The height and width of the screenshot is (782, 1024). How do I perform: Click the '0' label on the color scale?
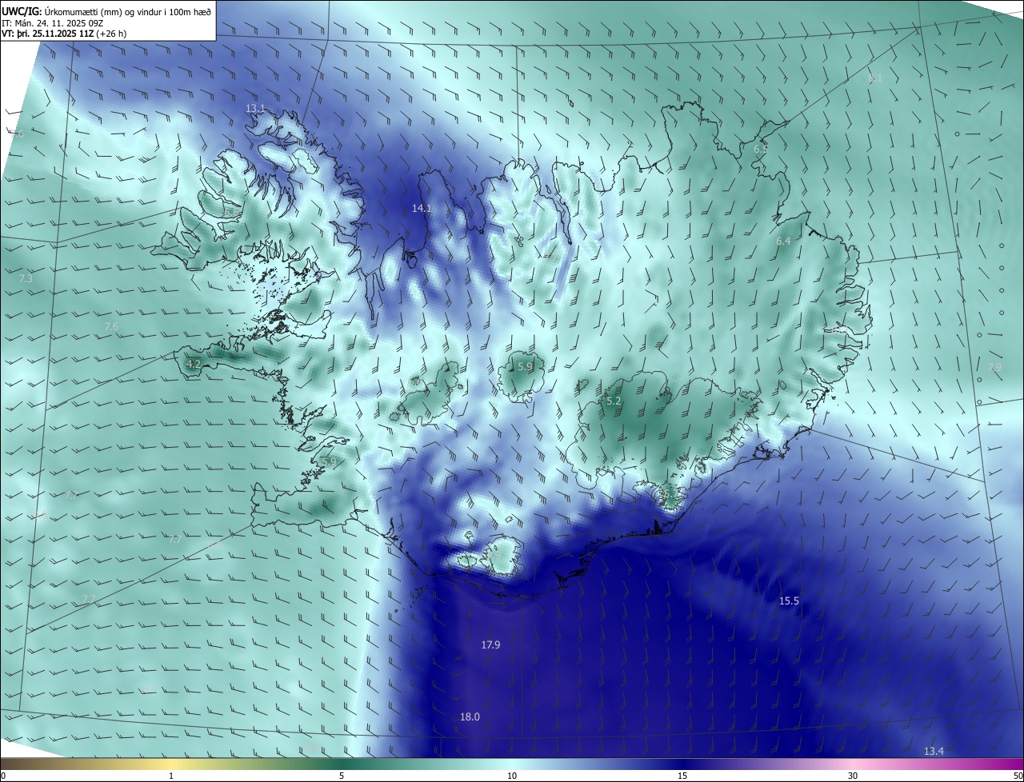coord(2,776)
